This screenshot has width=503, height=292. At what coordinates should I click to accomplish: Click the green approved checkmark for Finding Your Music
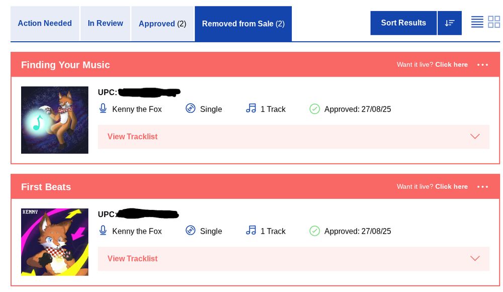(x=315, y=109)
